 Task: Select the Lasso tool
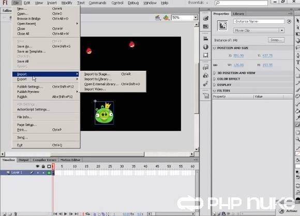click(297, 48)
